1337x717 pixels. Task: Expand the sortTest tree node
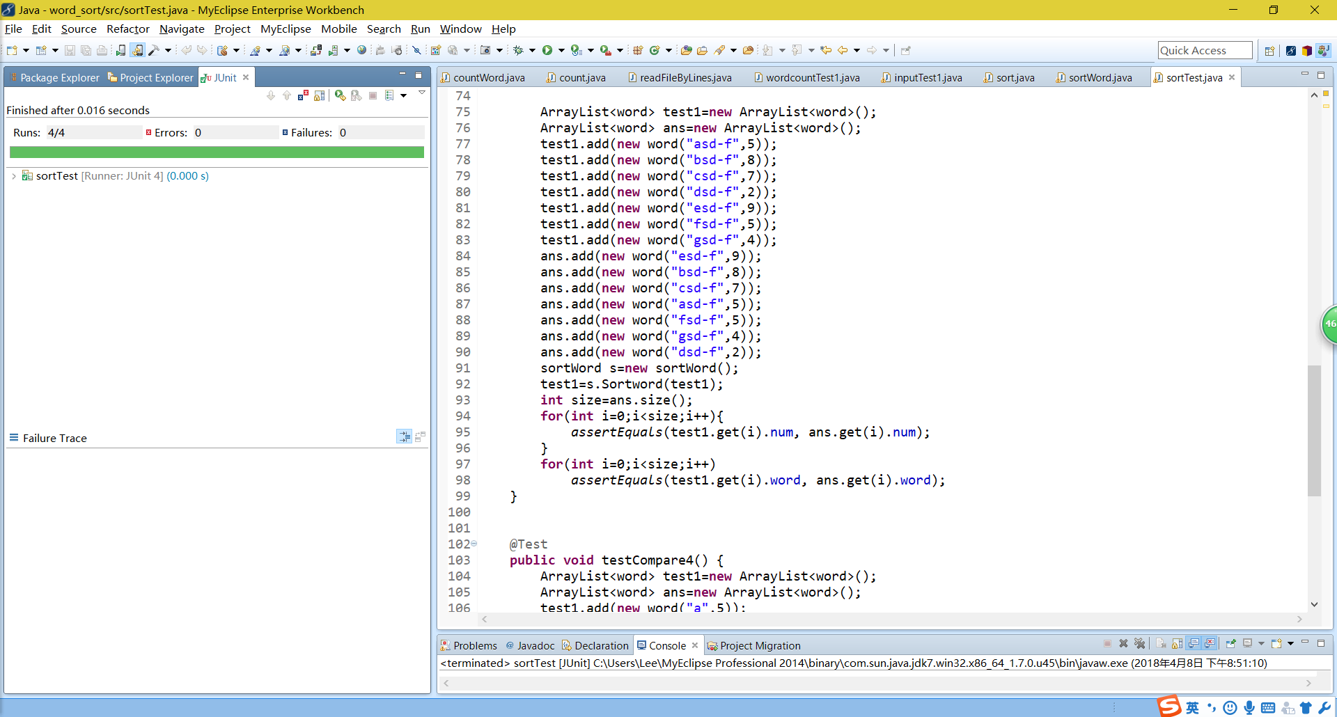[x=14, y=176]
